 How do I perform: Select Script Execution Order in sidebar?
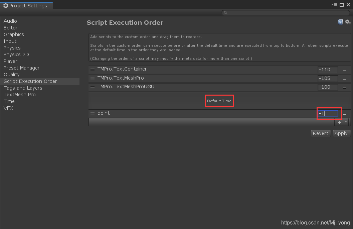click(40, 81)
